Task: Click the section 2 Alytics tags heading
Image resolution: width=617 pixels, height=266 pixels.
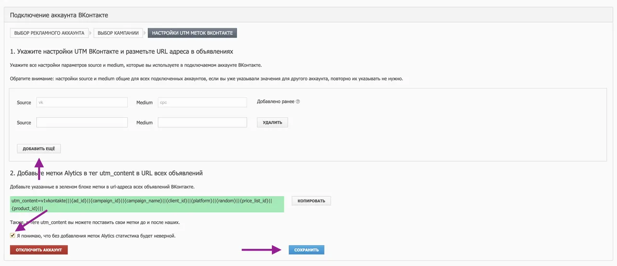Action: pos(107,173)
